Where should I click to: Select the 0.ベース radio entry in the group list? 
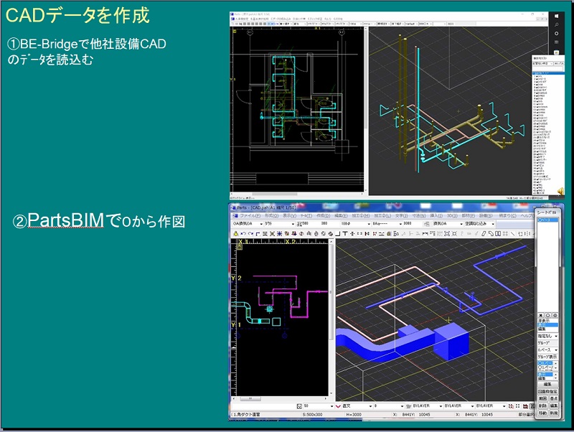pos(545,363)
